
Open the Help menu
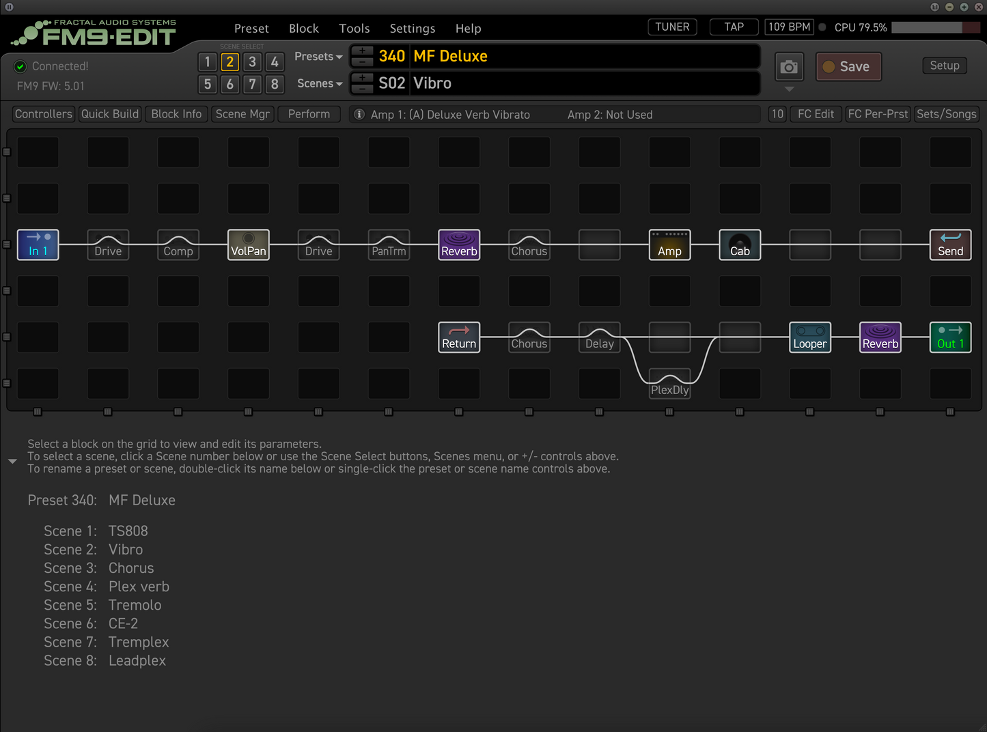coord(469,29)
